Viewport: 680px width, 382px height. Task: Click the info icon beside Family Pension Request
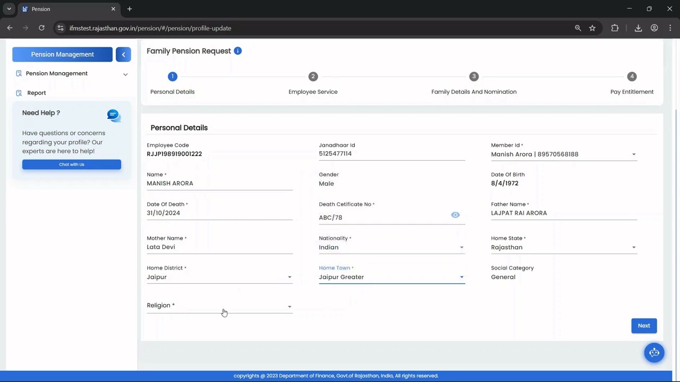237,51
